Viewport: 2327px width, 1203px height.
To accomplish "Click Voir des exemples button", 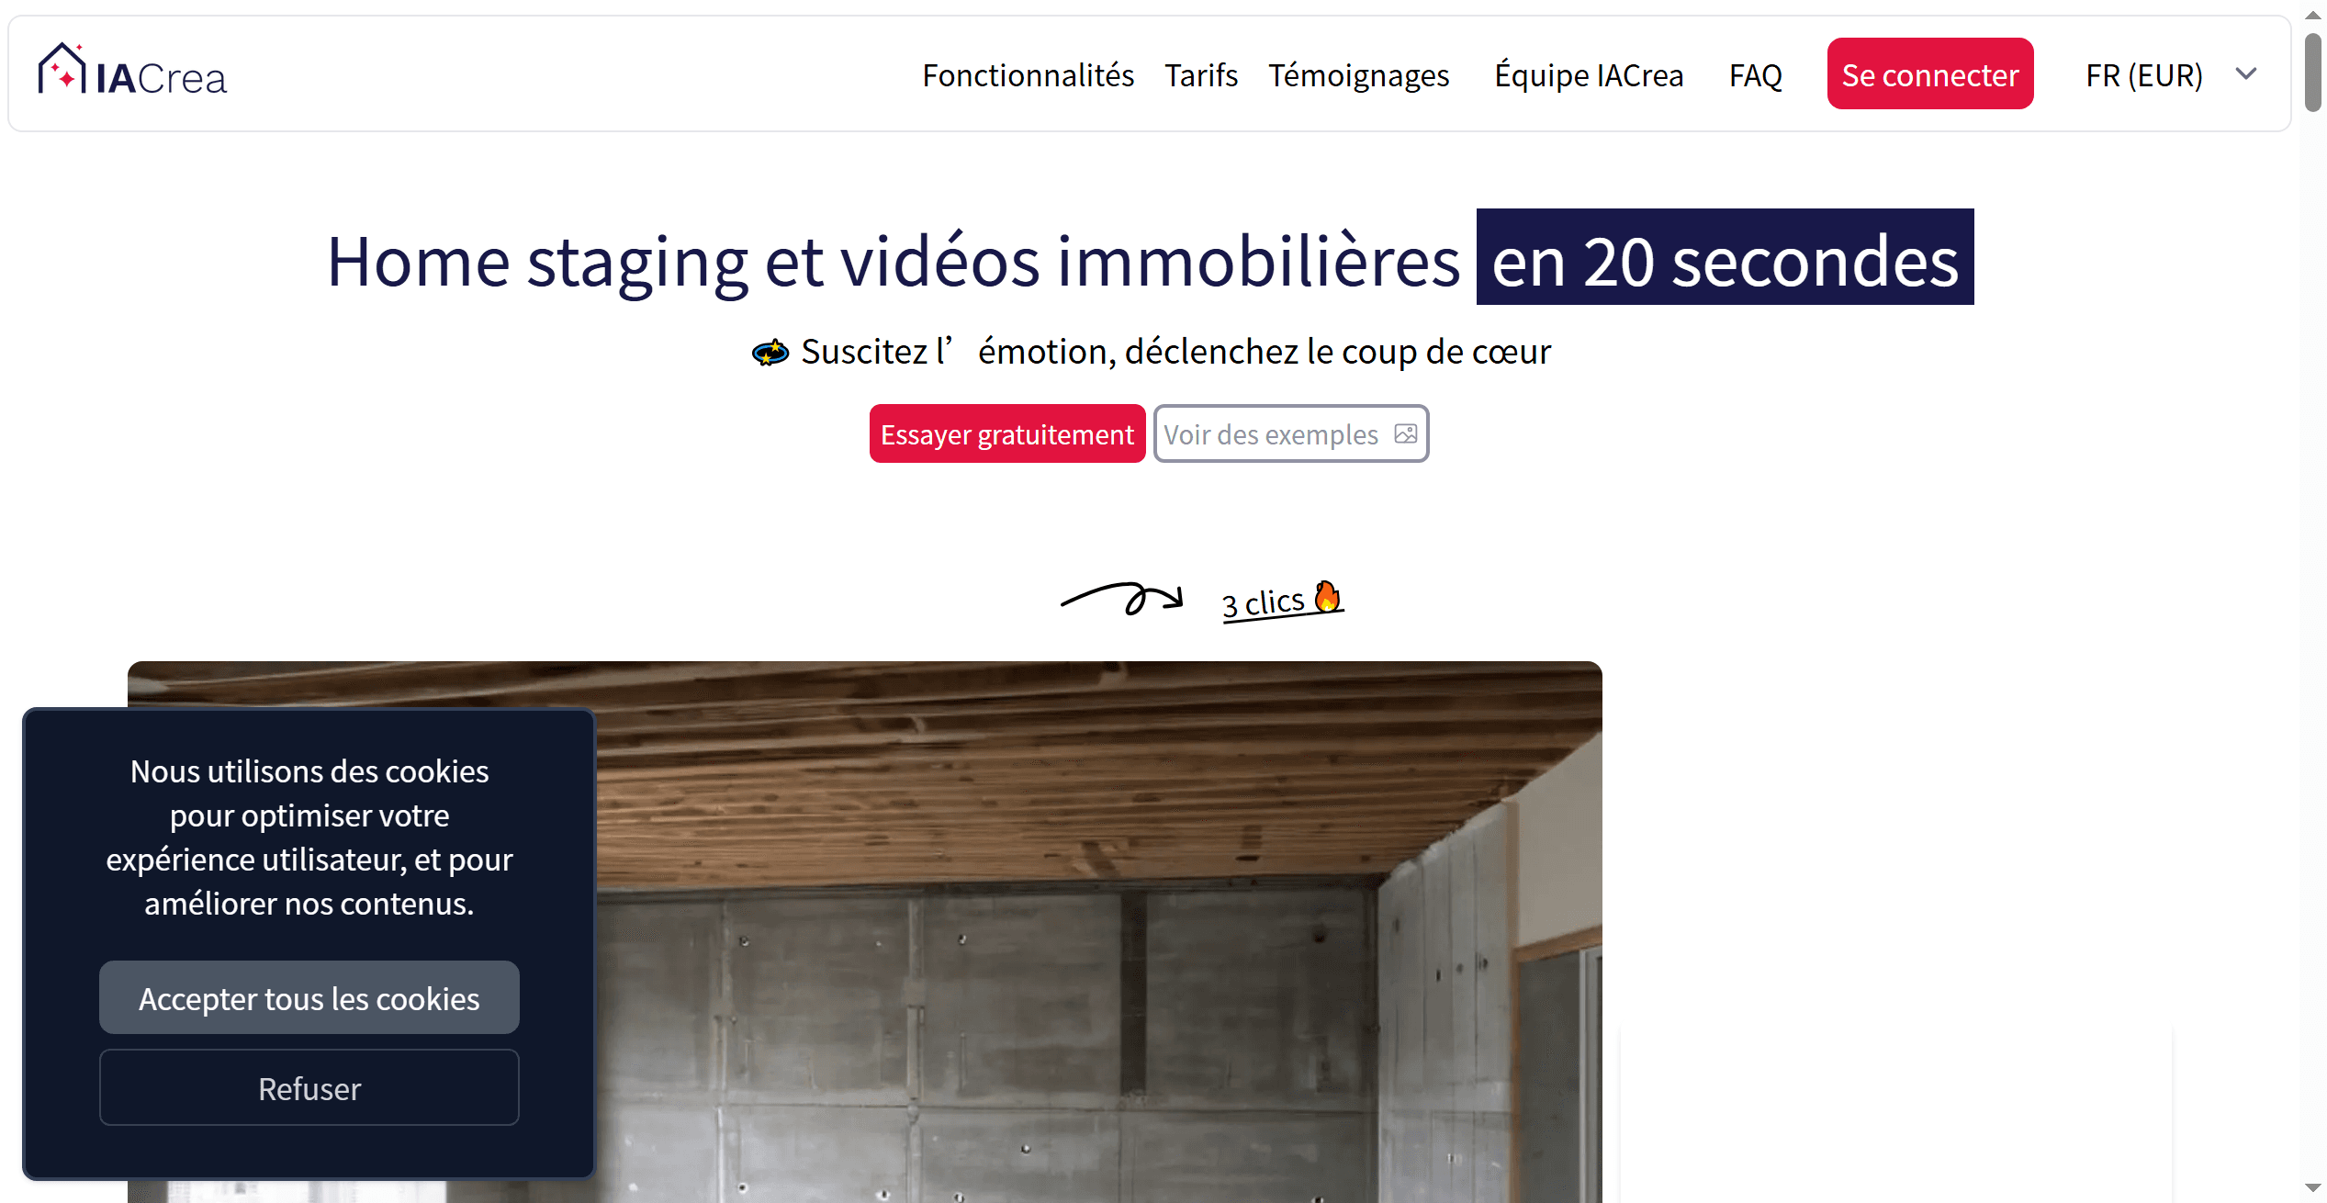I will point(1290,433).
